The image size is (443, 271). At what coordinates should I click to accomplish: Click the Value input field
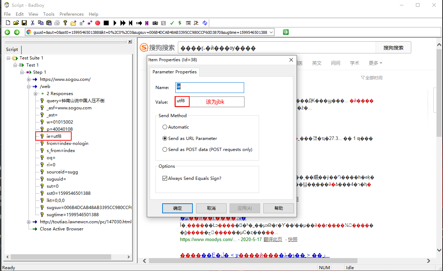(x=210, y=102)
